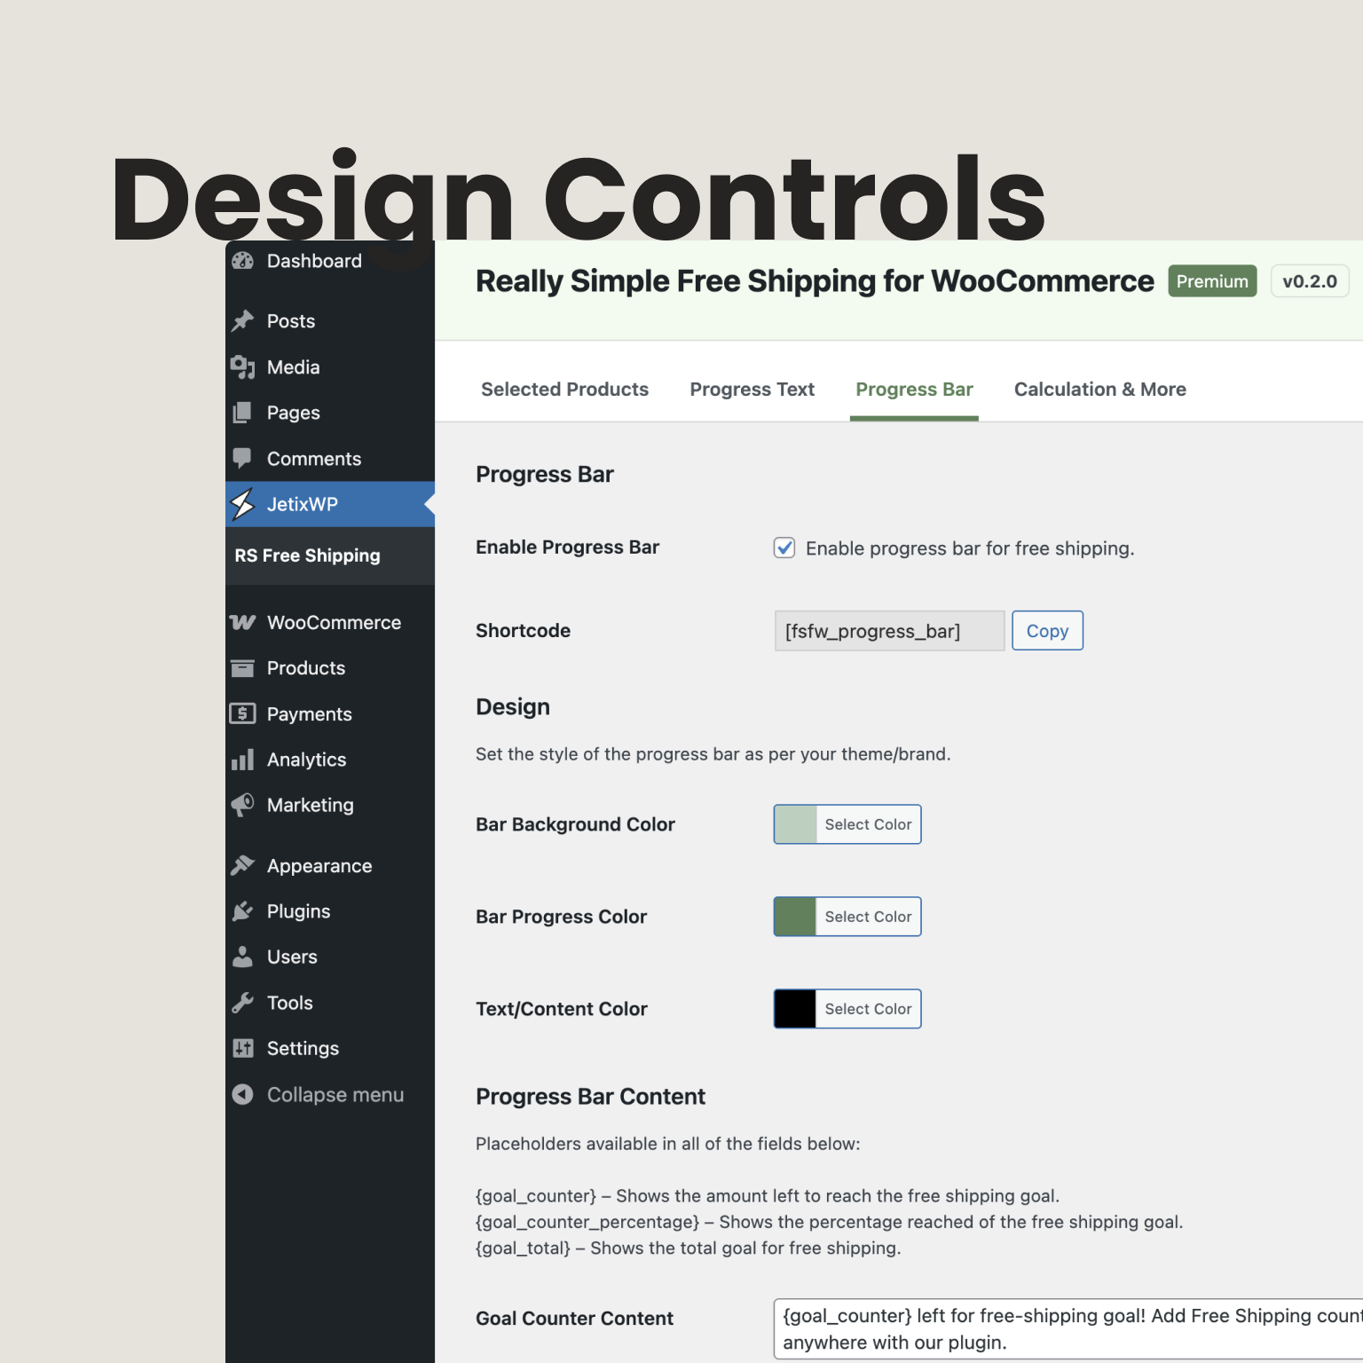Switch to Progress Text tab
Viewport: 1363px width, 1363px height.
point(752,390)
